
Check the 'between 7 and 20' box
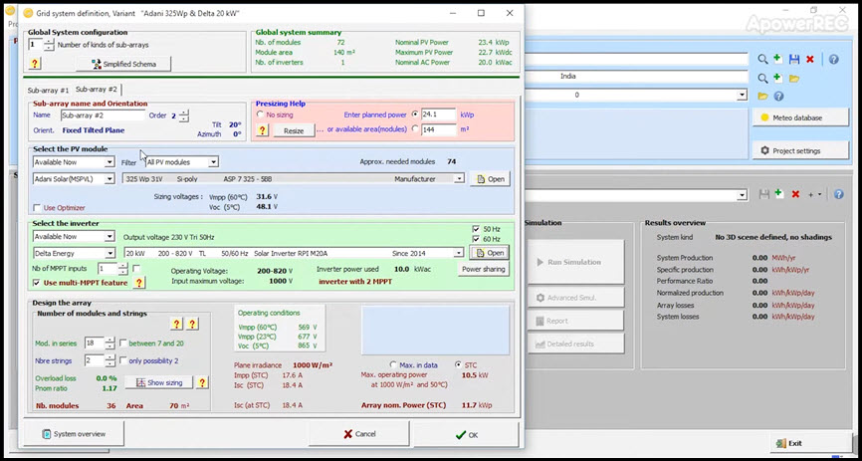pos(123,343)
